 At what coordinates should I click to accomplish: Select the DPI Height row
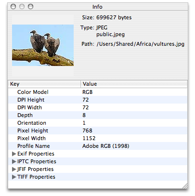tap(98, 100)
